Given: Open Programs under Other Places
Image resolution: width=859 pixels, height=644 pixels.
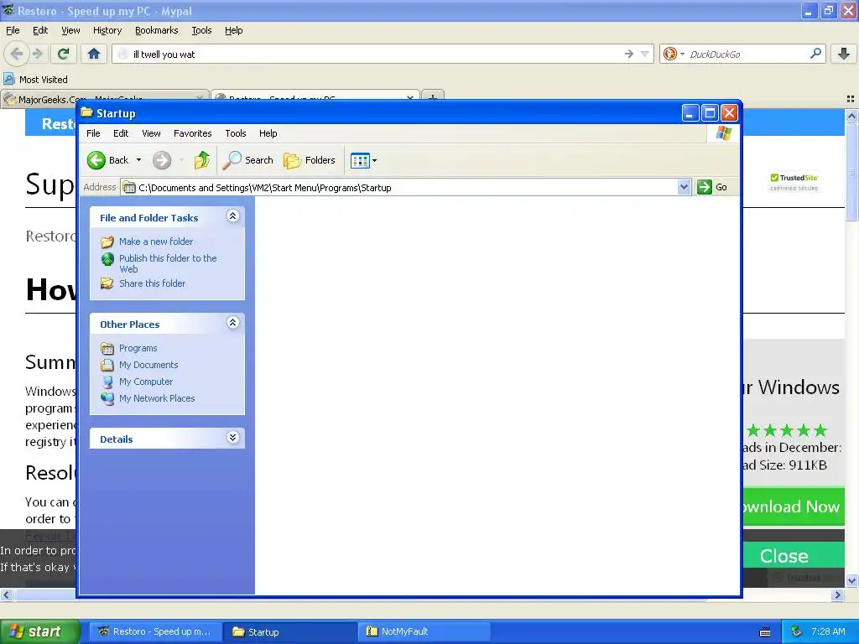Looking at the screenshot, I should pyautogui.click(x=138, y=348).
